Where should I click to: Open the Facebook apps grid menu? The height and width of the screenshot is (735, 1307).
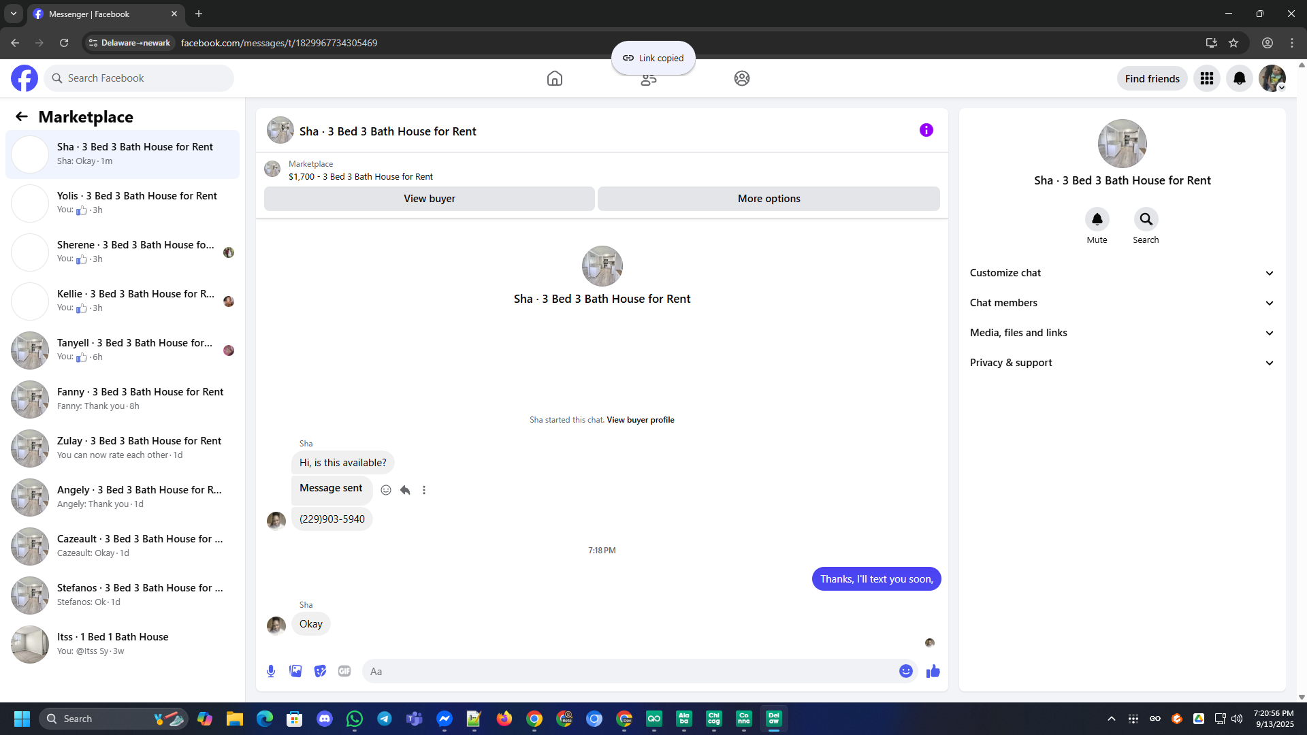[x=1206, y=78]
